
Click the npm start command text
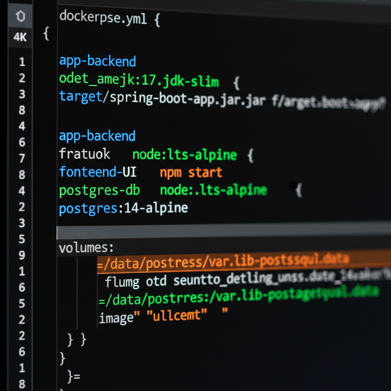pyautogui.click(x=191, y=172)
